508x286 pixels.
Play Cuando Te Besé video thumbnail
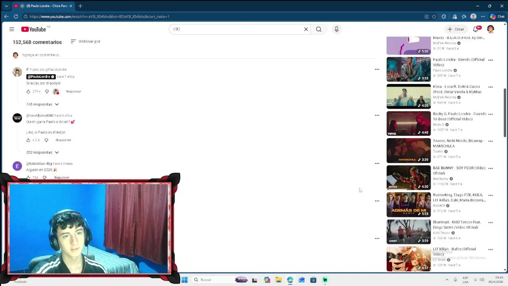(x=408, y=123)
